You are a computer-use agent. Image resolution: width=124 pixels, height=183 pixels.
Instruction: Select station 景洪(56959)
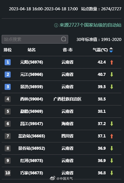32,87
